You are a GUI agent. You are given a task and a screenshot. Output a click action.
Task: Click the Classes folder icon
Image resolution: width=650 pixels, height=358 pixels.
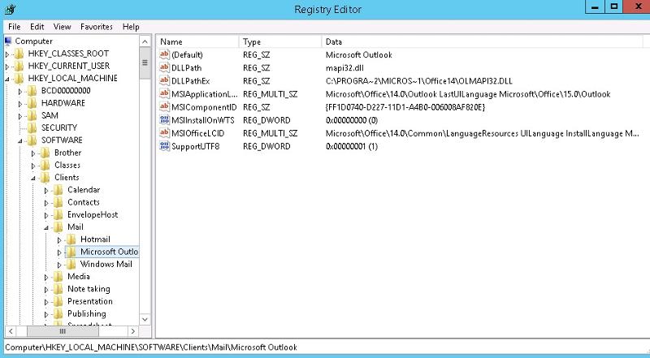point(45,166)
